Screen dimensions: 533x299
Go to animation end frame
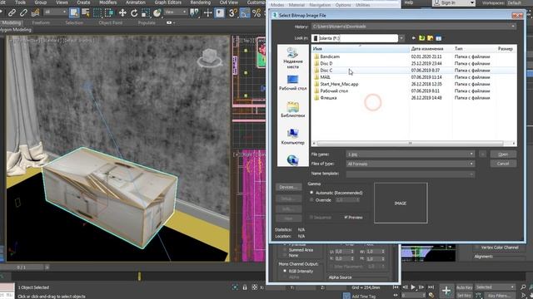tap(431, 287)
